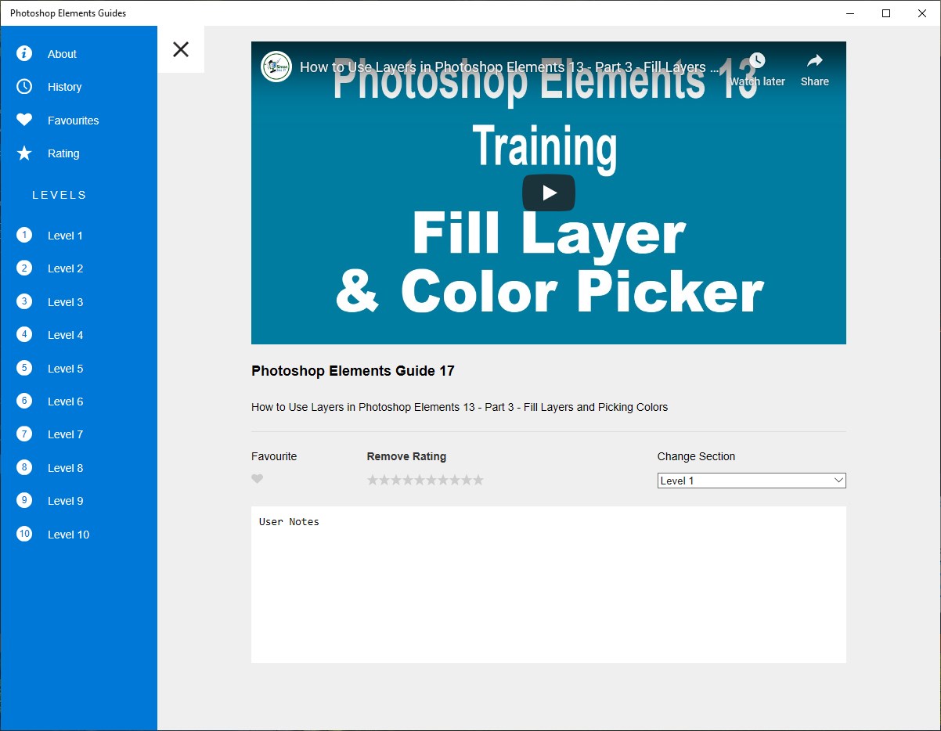Viewport: 941px width, 731px height.
Task: Click the video Share arrow icon
Action: (x=815, y=61)
